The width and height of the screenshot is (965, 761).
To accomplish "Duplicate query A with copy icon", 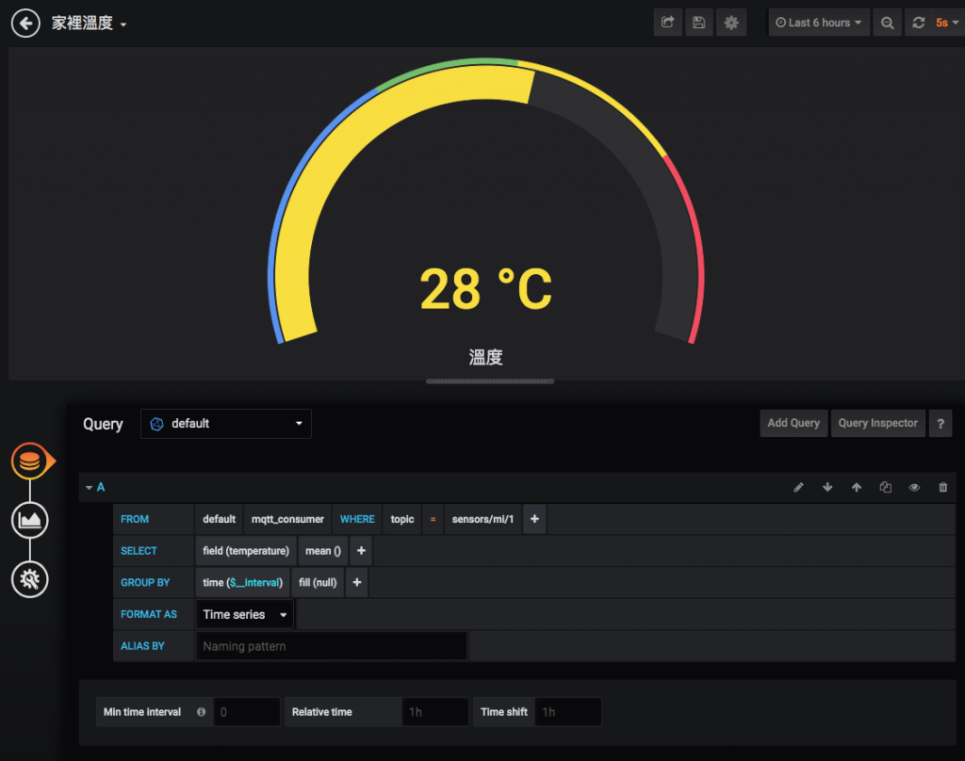I will click(886, 488).
